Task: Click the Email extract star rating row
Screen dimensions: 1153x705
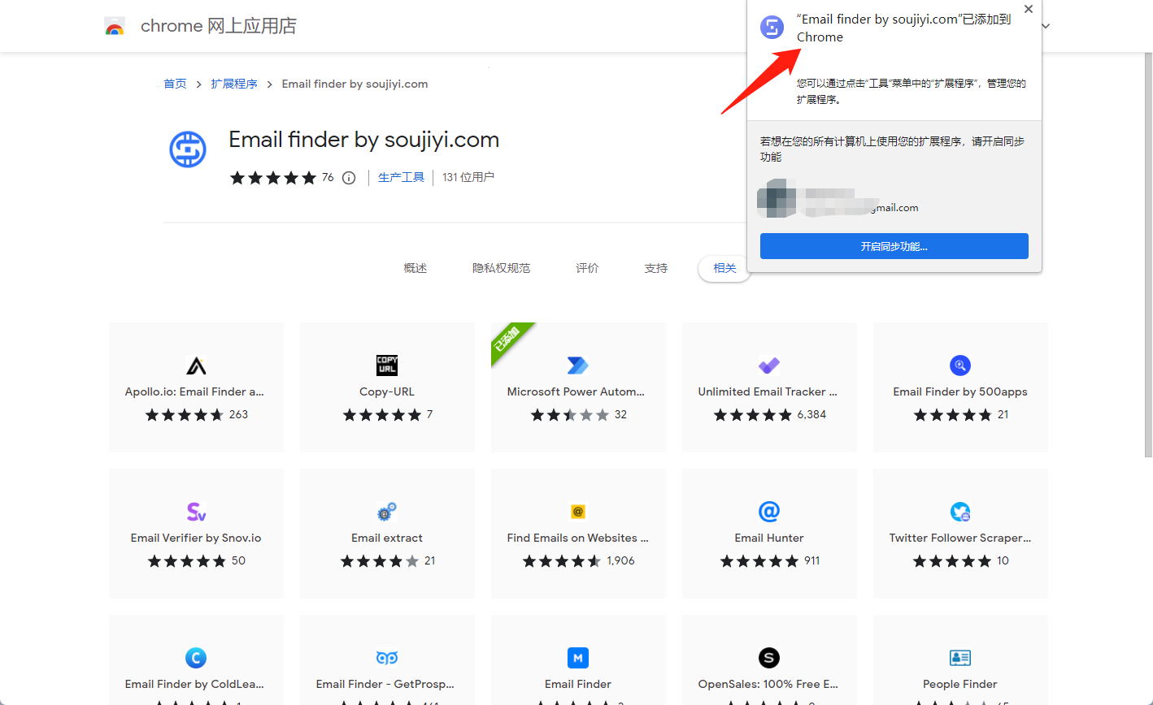Action: pyautogui.click(x=380, y=560)
